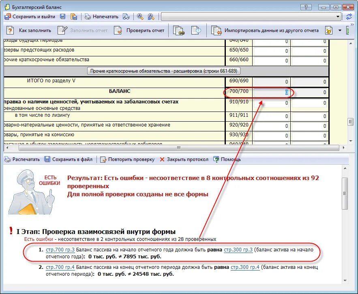The height and width of the screenshot is (294, 358).
Task: Click the first value cell of row 650/650
Action: click(x=271, y=51)
